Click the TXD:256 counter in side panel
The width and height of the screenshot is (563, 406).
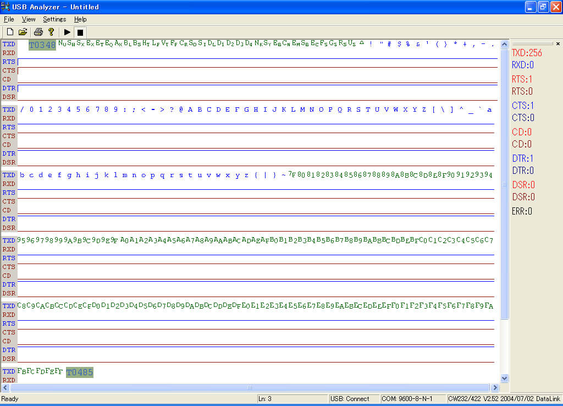tap(526, 53)
